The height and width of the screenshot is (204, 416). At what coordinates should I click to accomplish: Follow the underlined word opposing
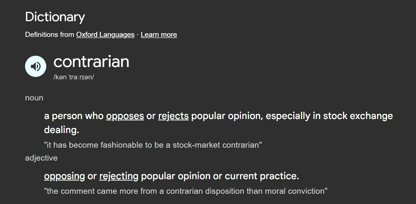click(65, 176)
